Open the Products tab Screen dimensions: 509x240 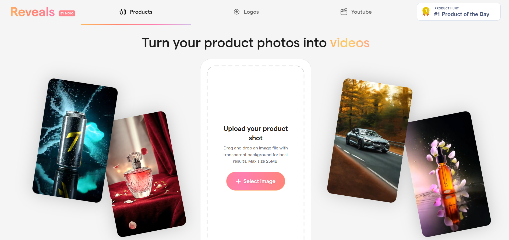coord(136,12)
